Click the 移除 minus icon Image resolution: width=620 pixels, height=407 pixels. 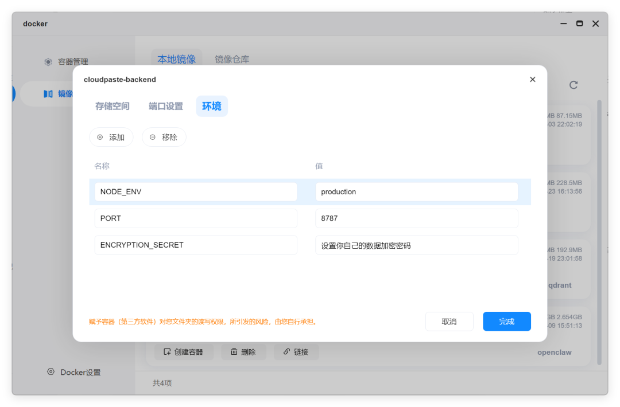[154, 137]
